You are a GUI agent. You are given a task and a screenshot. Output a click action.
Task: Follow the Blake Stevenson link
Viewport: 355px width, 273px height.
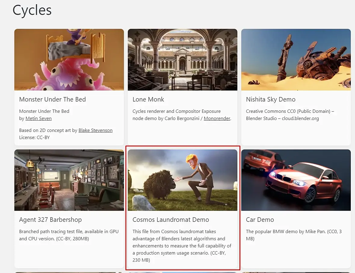95,130
